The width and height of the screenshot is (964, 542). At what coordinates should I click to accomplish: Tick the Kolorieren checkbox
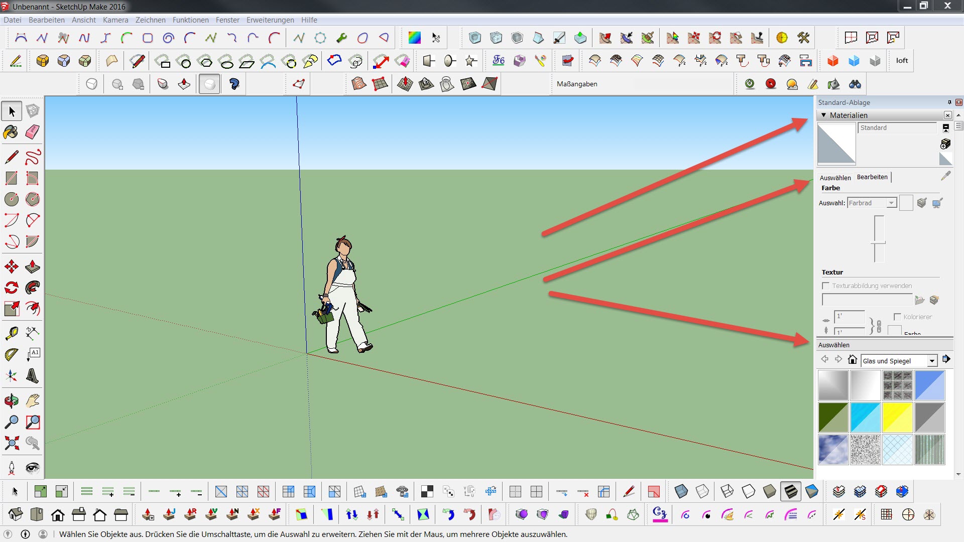click(x=897, y=317)
